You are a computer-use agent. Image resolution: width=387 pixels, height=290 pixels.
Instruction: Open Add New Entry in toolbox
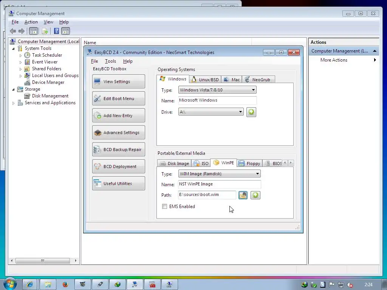pos(118,116)
